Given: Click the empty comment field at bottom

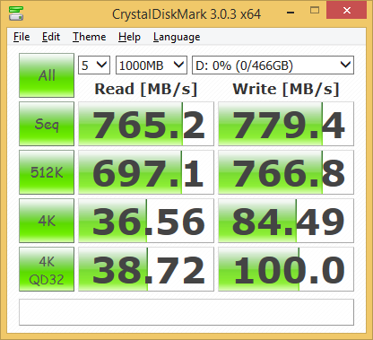Looking at the screenshot, I should 186,312.
